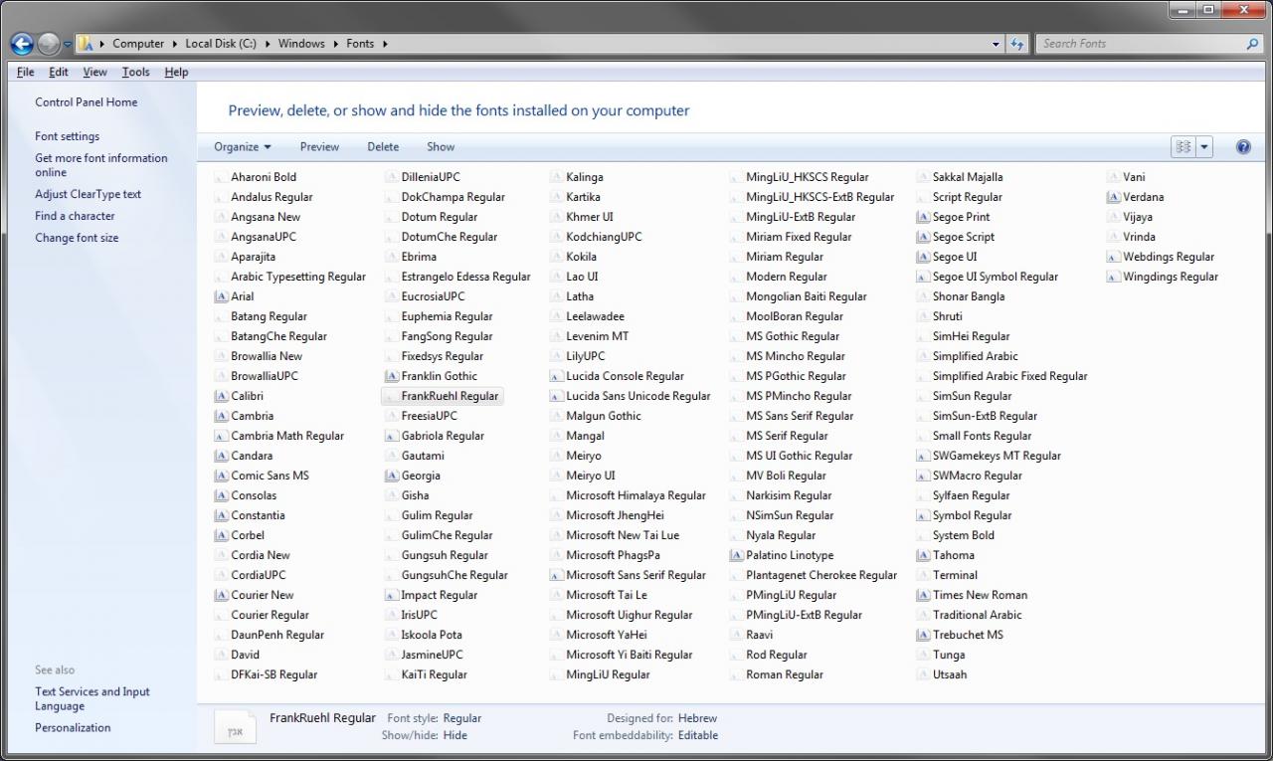Select the Georgia font icon
Screen dimensions: 1273x761
[392, 476]
